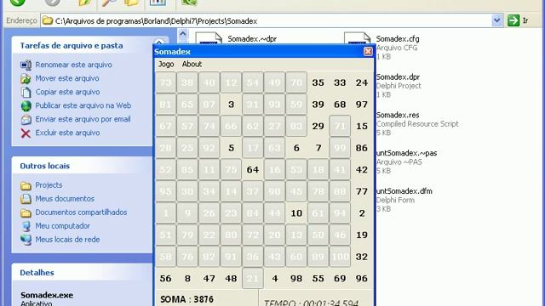This screenshot has height=306, width=545.
Task: Click number 33 in Somadex grid
Action: point(340,82)
